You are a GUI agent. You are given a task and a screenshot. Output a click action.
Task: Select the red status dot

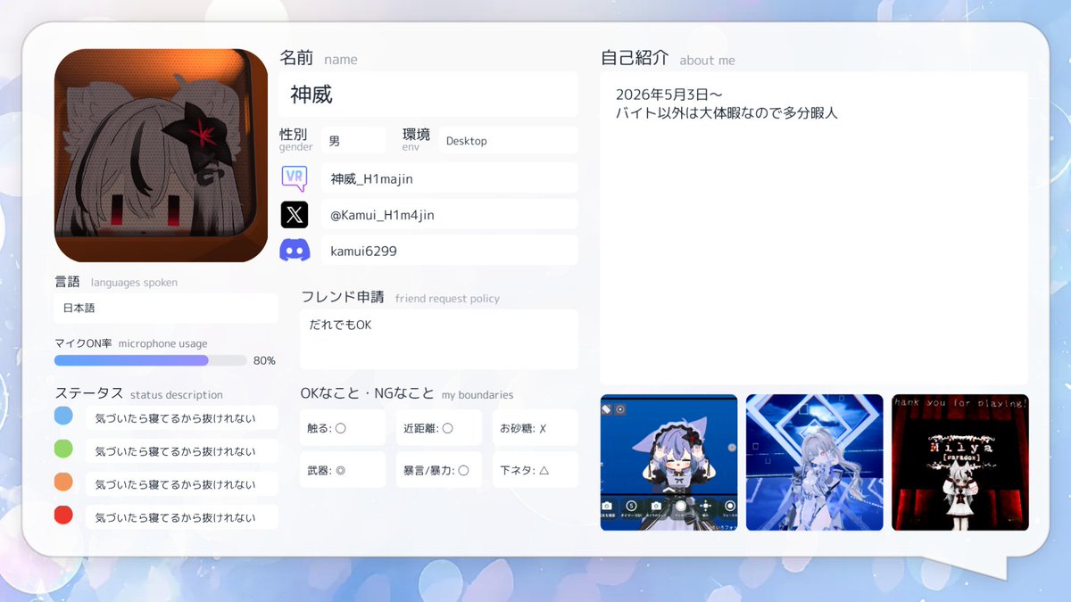click(63, 515)
